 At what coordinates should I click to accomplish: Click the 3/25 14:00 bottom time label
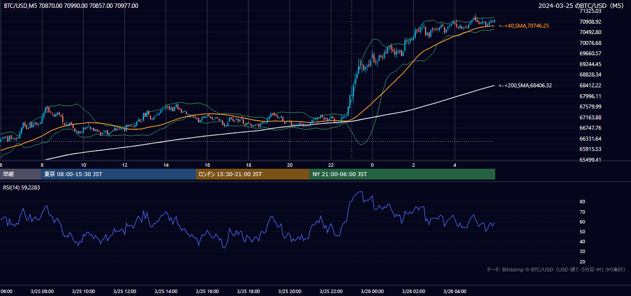point(166,292)
